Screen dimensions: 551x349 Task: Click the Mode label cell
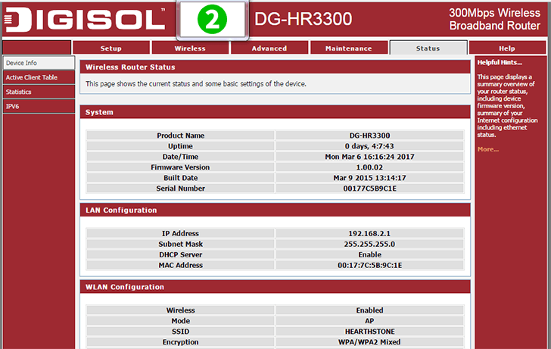[x=180, y=321]
